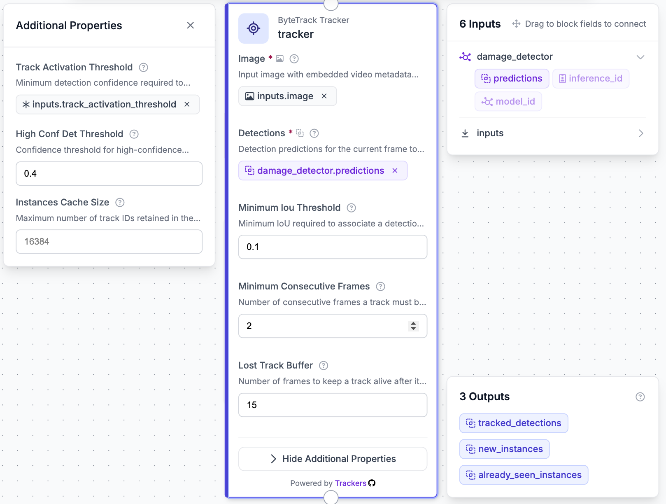The width and height of the screenshot is (666, 504).
Task: Select the tracked_detections output
Action: (x=514, y=423)
